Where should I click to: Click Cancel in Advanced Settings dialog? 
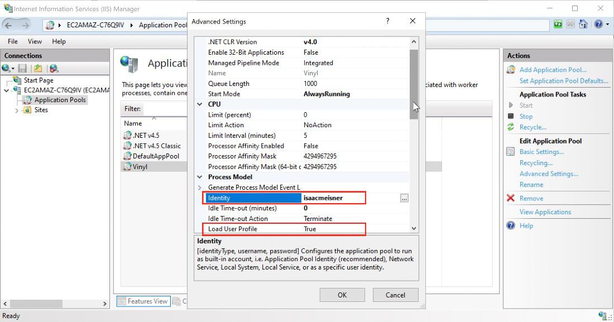pos(395,295)
